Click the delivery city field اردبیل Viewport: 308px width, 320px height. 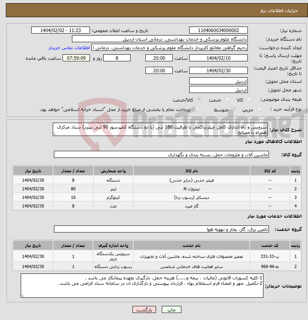[x=218, y=90]
